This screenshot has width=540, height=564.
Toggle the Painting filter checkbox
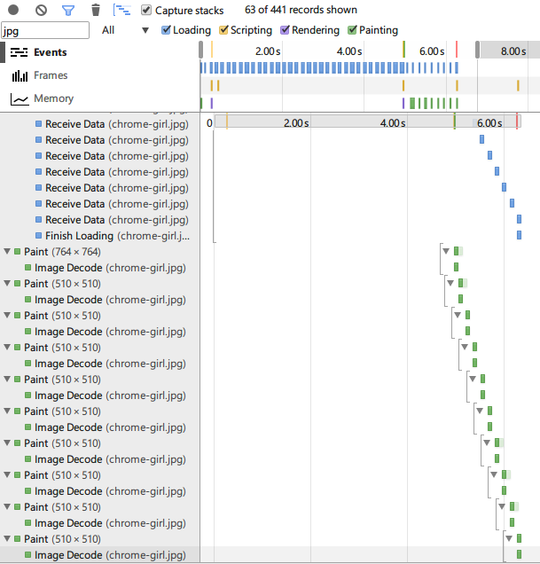tap(353, 30)
